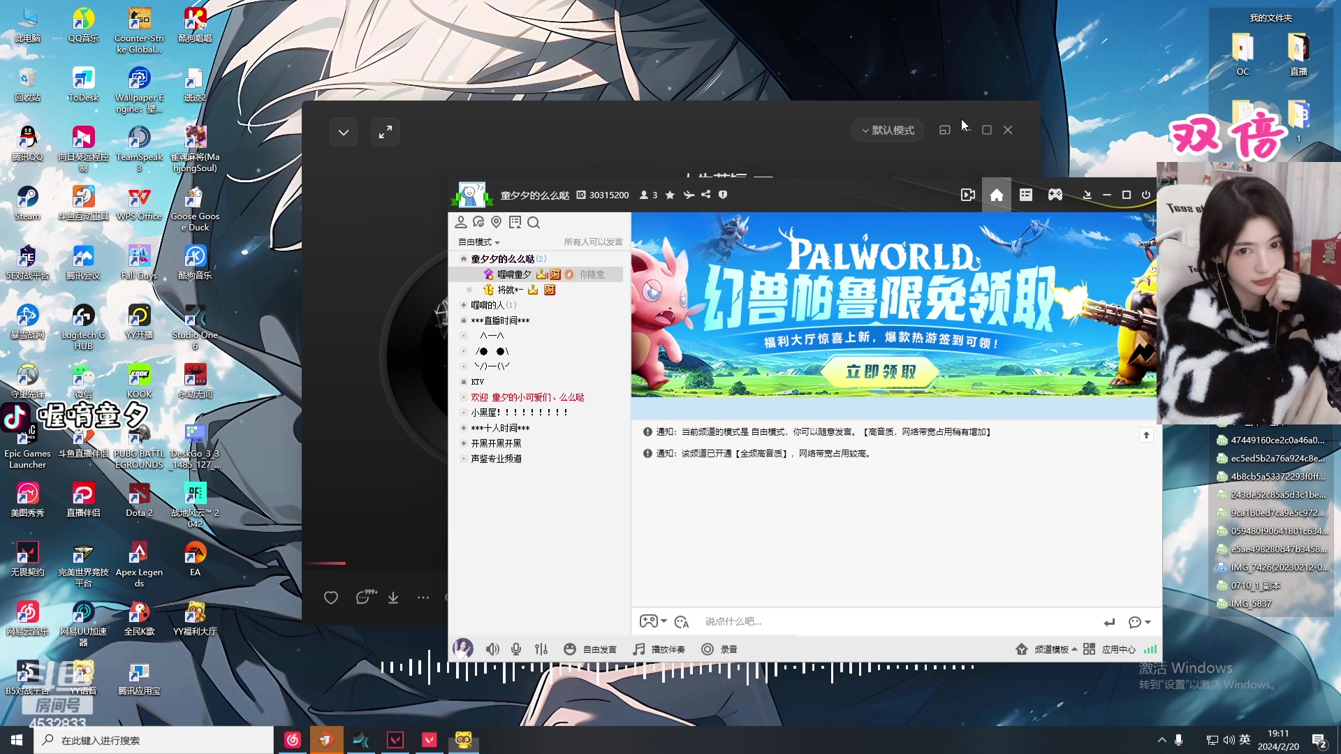Click the taskbar search box
Screen dimensions: 1341x754
154,740
